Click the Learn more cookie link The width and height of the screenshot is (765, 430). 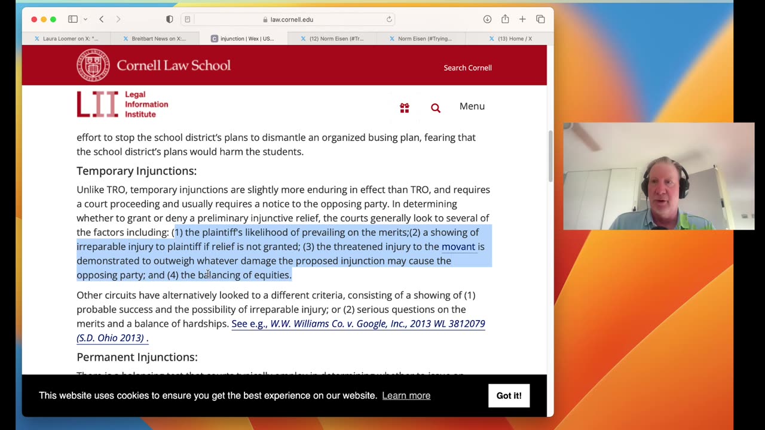tap(406, 395)
